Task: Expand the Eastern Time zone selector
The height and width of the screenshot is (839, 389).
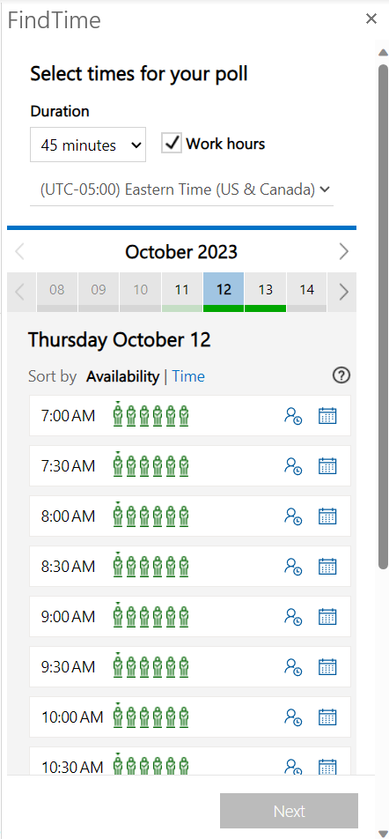Action: click(181, 189)
